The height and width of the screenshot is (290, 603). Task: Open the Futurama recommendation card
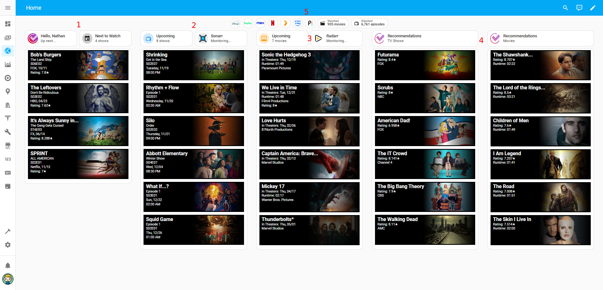coord(425,65)
